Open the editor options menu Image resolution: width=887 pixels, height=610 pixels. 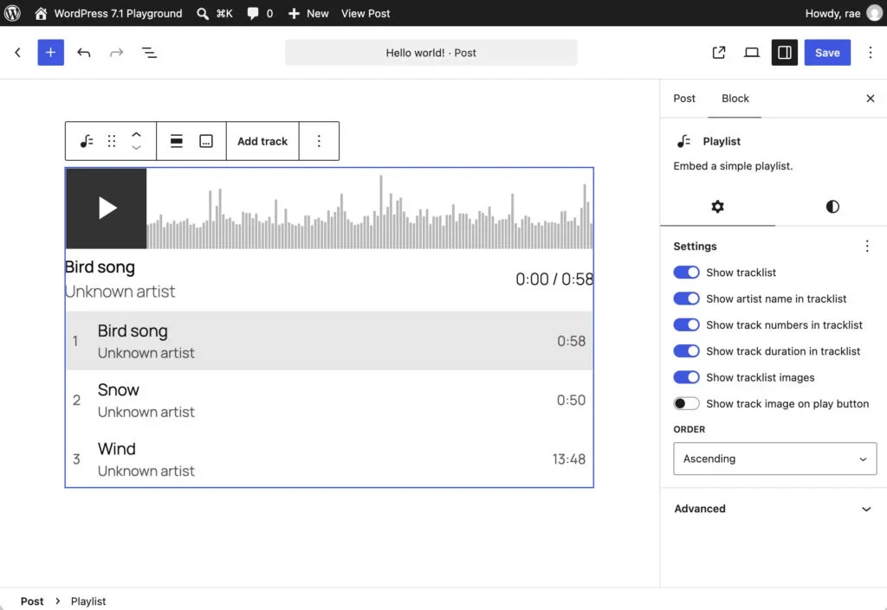pos(870,53)
